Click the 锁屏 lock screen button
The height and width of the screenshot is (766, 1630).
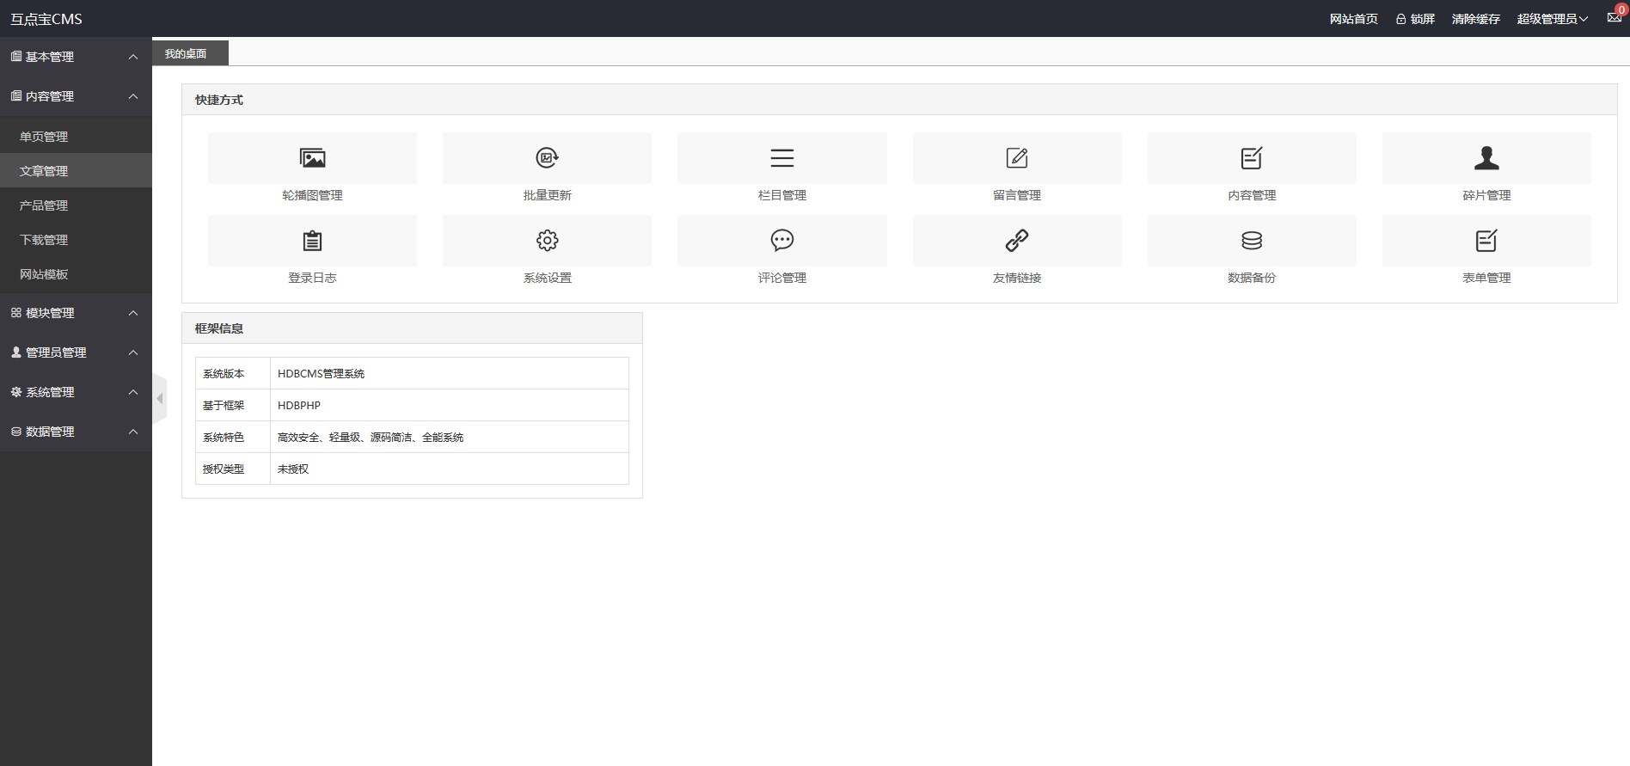point(1415,19)
